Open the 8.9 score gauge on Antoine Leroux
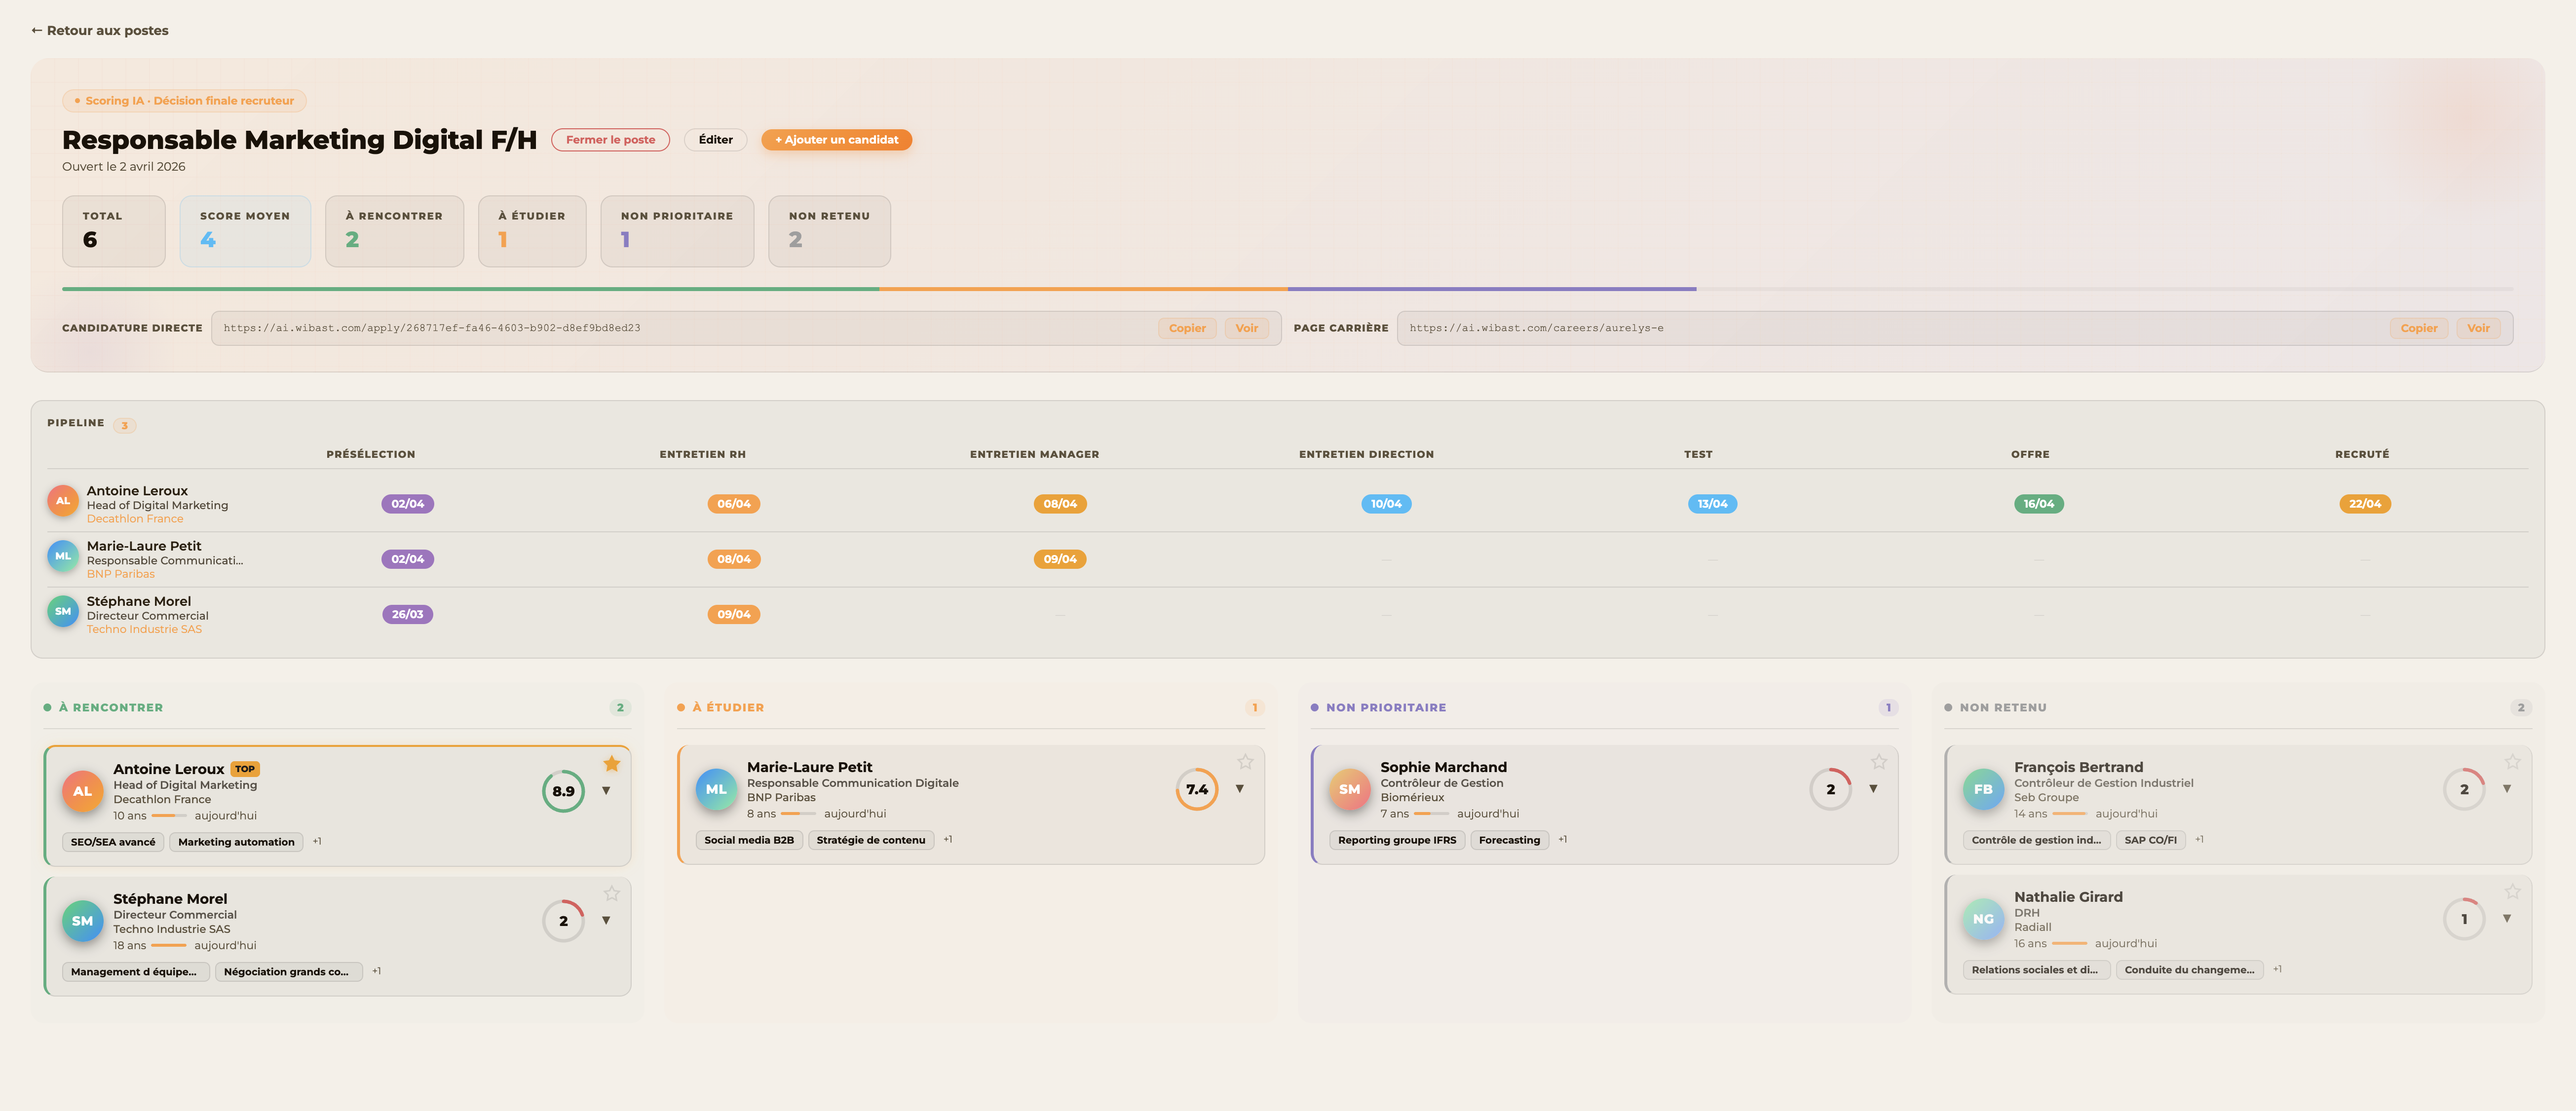 pyautogui.click(x=563, y=790)
